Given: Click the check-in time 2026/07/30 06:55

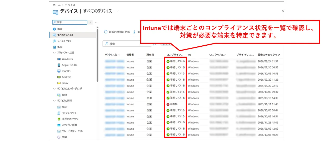Looking at the screenshot, I should tap(268, 67).
